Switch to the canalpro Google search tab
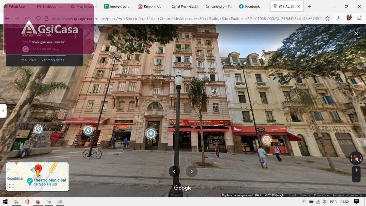 (x=219, y=6)
